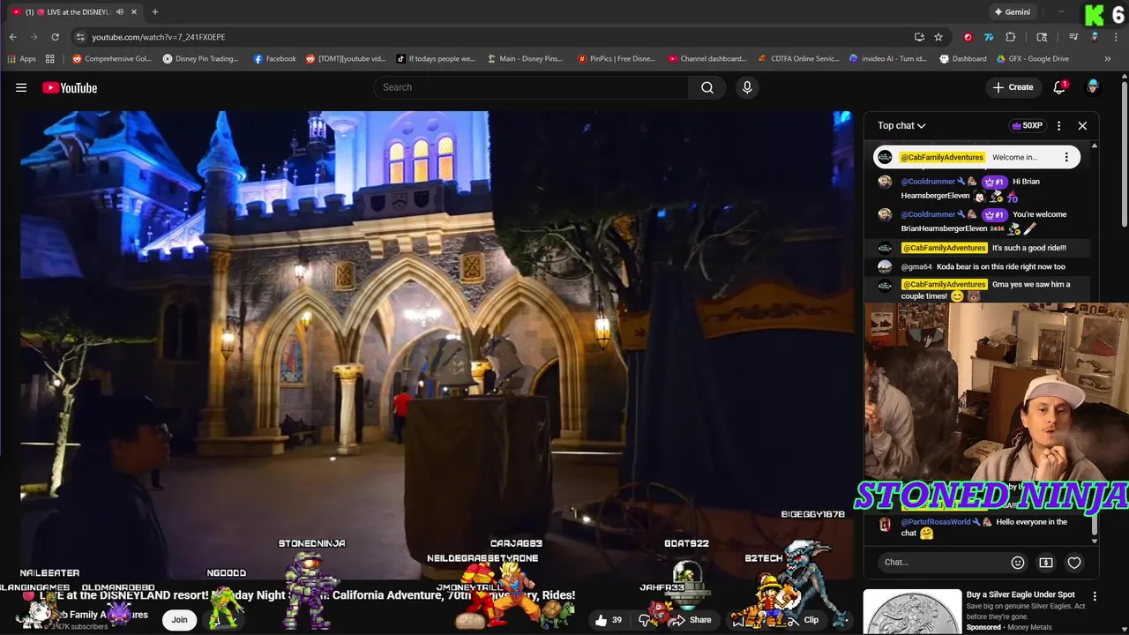Screen dimensions: 1129x635
Task: Click the Join membership button
Action: [x=179, y=620]
